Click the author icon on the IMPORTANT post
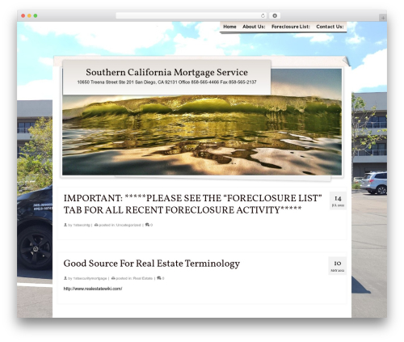 65,225
